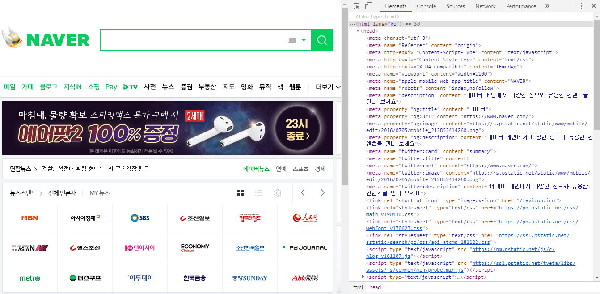The image size is (600, 294).
Task: Open newsstand settings gear
Action: tap(278, 193)
